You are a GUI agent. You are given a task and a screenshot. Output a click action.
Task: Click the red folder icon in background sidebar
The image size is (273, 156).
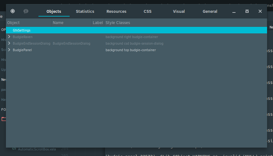4,119
